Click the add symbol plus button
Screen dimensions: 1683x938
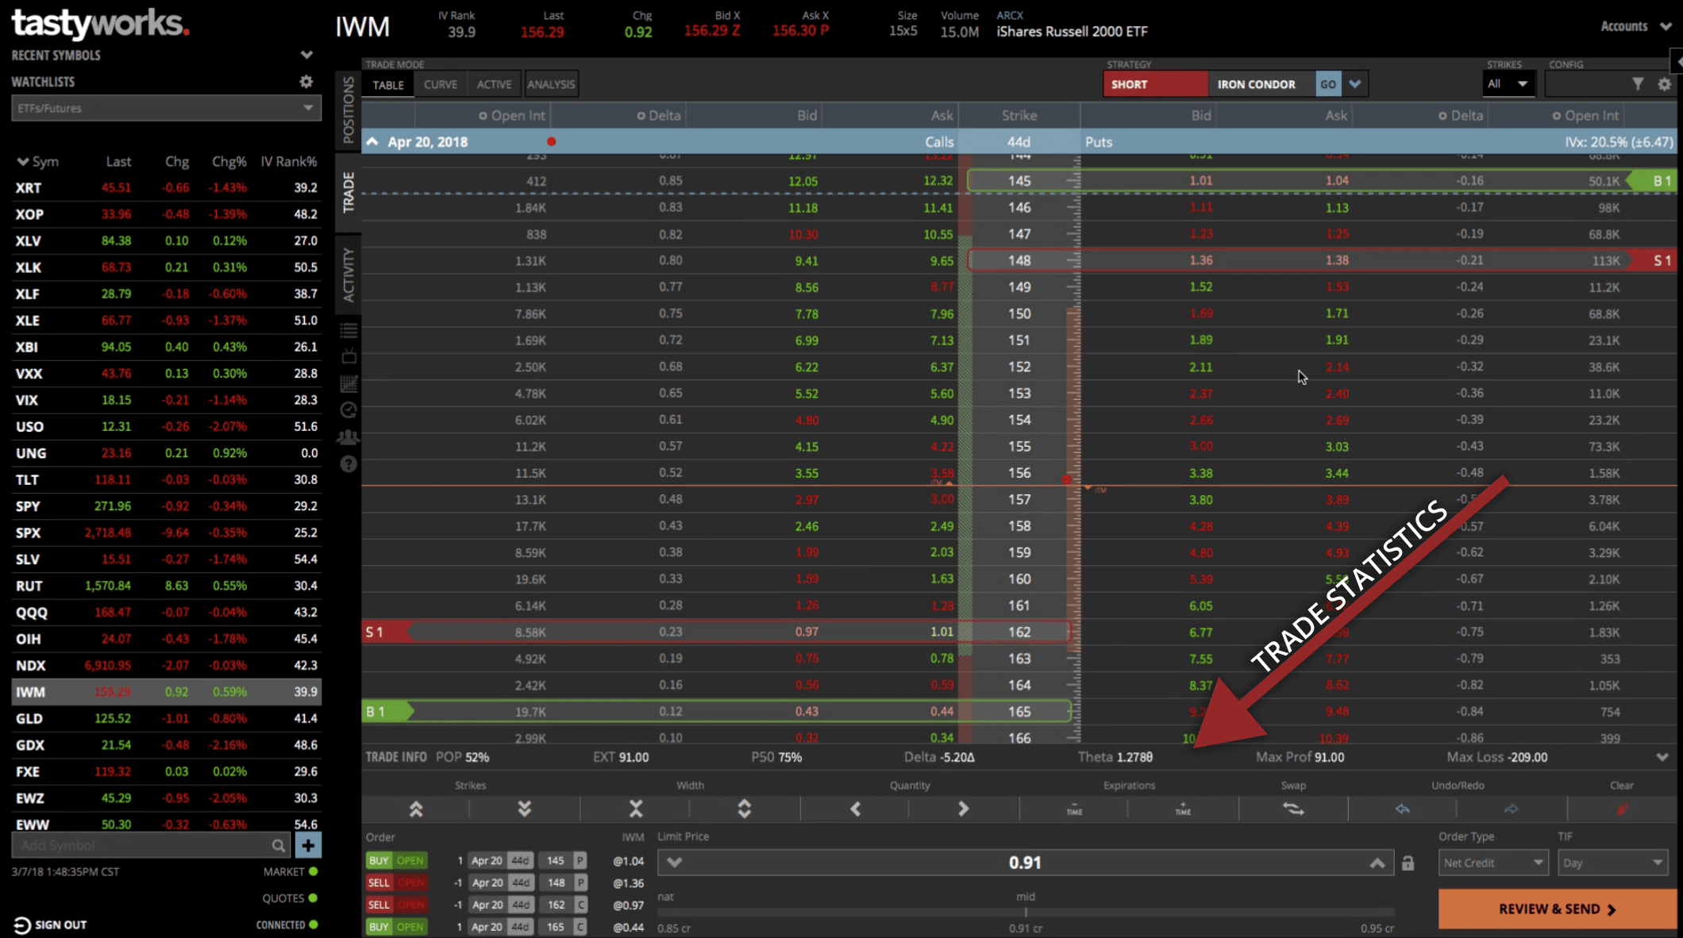click(x=308, y=845)
